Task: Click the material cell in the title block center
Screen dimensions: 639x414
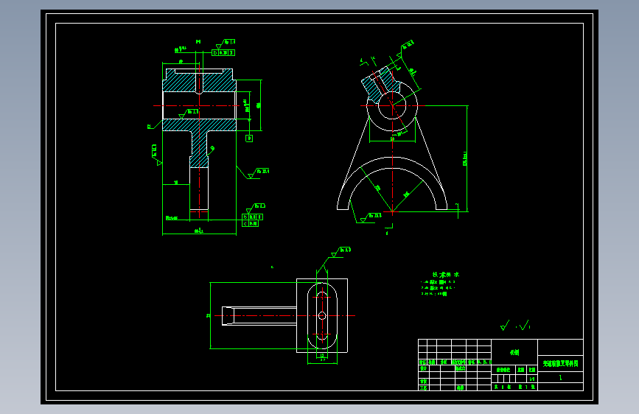Action: pyautogui.click(x=514, y=352)
